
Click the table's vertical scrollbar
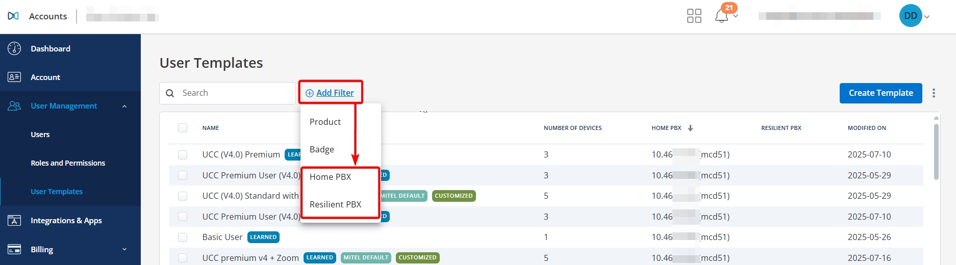pyautogui.click(x=936, y=152)
